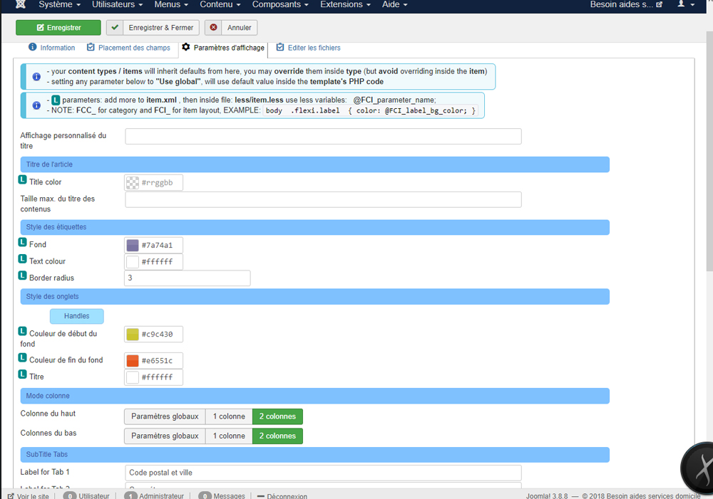Click Voir le site in the status bar
The image size is (713, 499).
(x=29, y=496)
